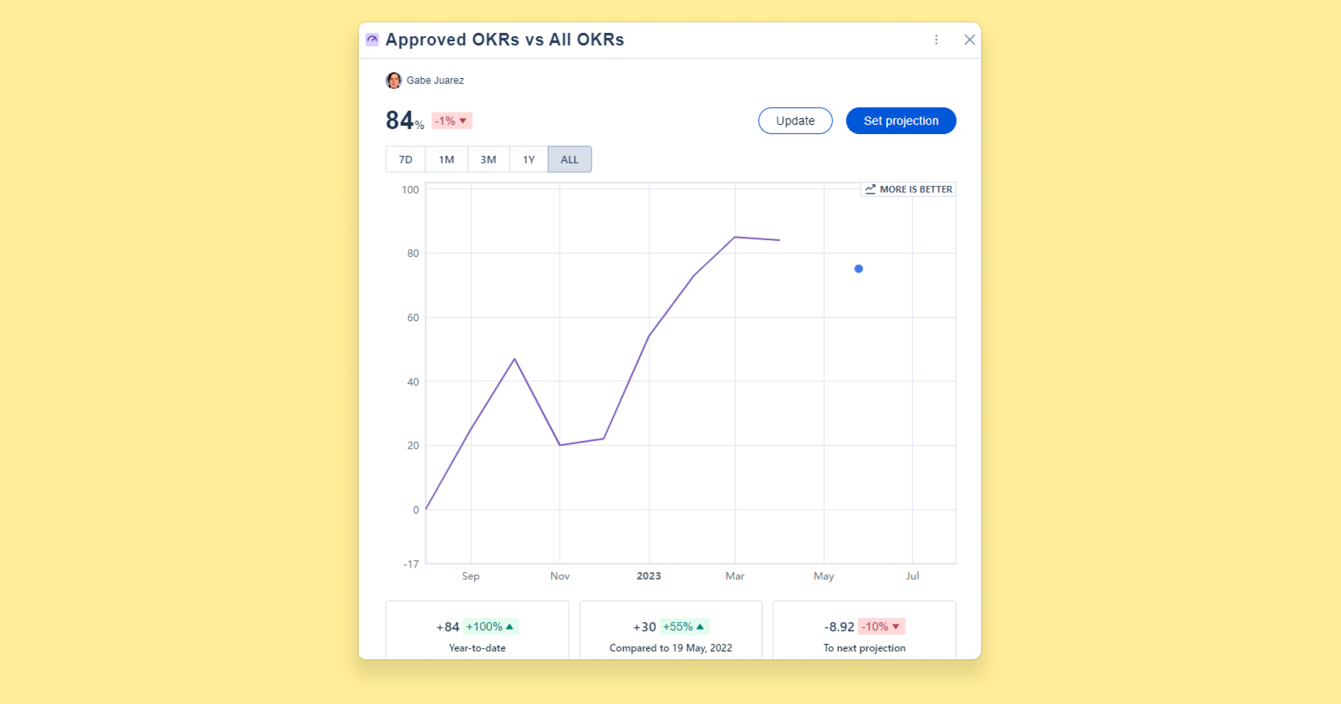The height and width of the screenshot is (704, 1341).
Task: Click the MORE IS BETTER trend-line icon
Action: click(870, 189)
